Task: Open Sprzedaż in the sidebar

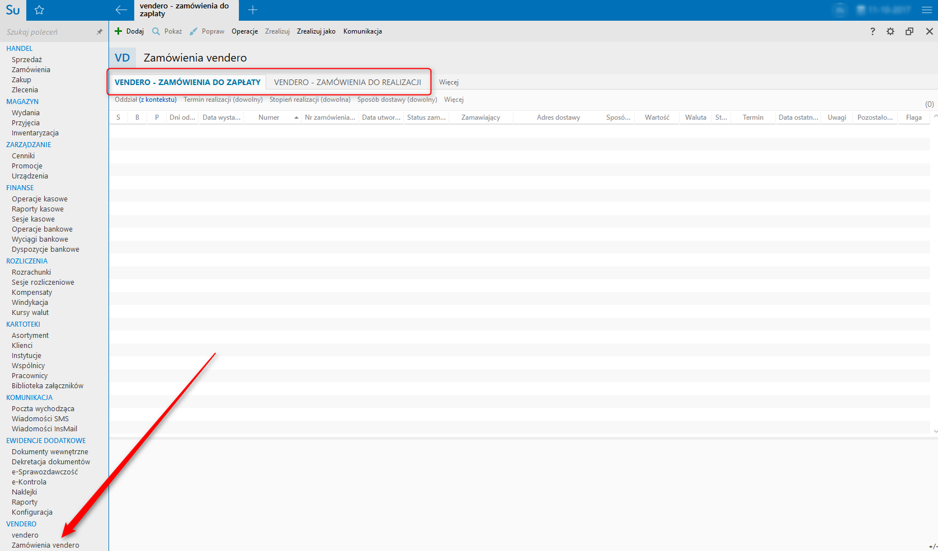Action: [x=27, y=60]
